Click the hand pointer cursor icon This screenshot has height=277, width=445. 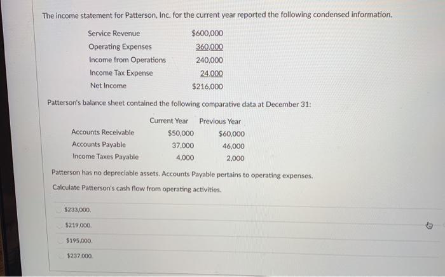click(x=429, y=226)
